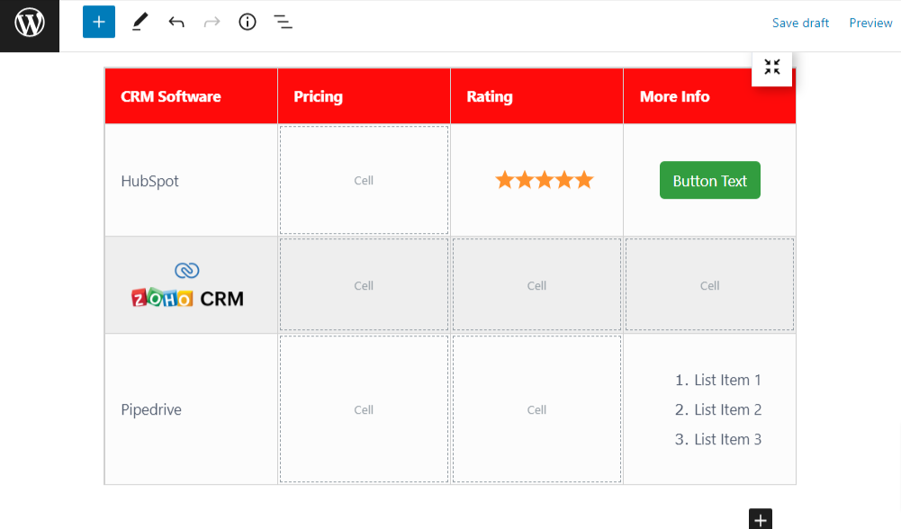Click the empty More Info cell in Zoho row
Screen dimensions: 901x529
[x=709, y=285]
